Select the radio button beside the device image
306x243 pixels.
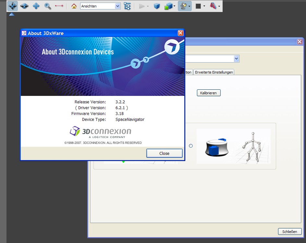[x=191, y=146]
